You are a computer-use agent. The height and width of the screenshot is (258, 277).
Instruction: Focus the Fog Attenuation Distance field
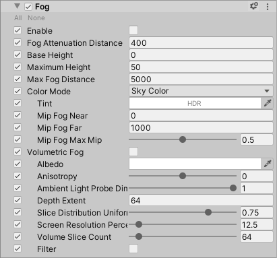pyautogui.click(x=201, y=42)
